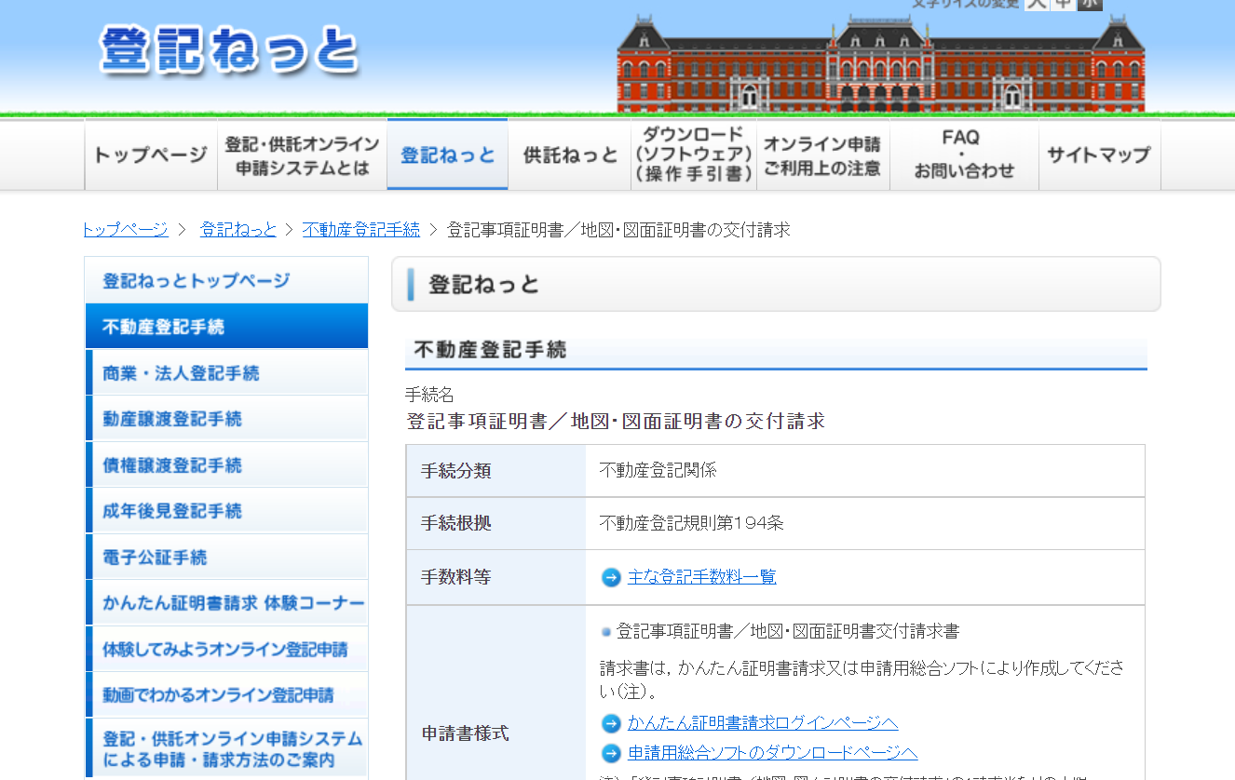Click arrow icon beside 申請用総合ソフトのダウンロードページへ

[611, 753]
